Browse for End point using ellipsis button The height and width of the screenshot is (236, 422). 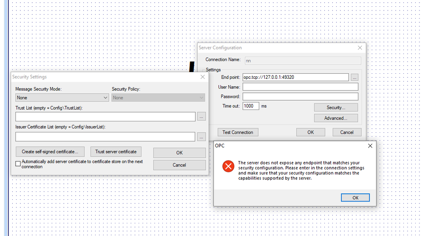tap(354, 77)
